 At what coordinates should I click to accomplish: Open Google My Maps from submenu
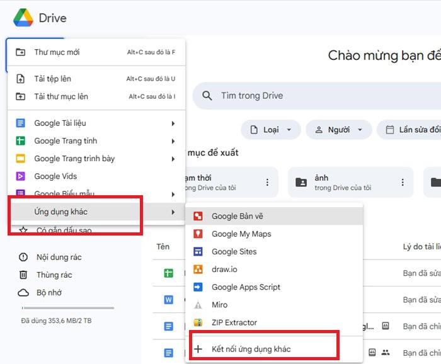241,234
